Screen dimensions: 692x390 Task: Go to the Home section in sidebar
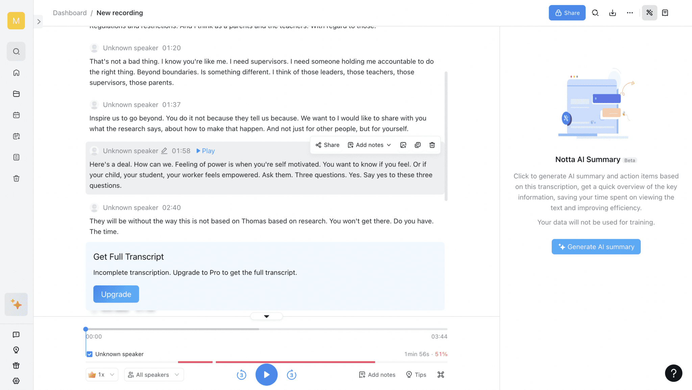pos(16,73)
